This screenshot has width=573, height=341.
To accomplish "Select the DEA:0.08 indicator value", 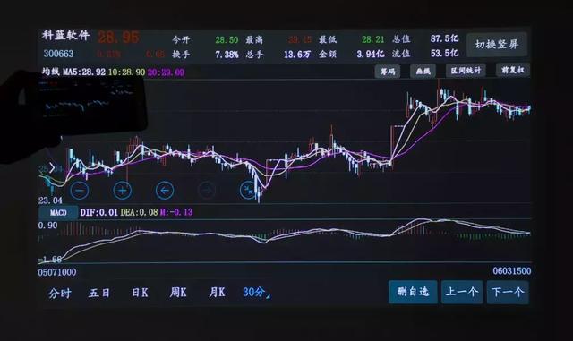I will point(139,212).
